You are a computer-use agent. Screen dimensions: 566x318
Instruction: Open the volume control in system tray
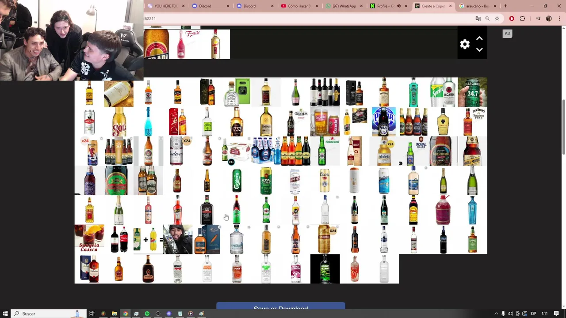(x=510, y=314)
